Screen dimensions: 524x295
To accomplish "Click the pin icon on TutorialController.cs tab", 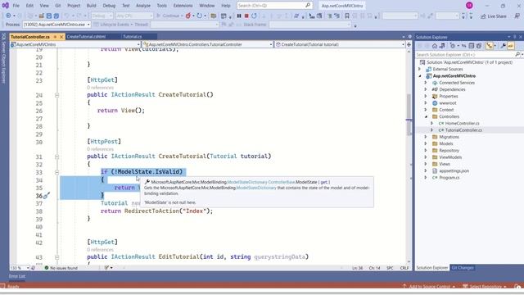I will coord(55,36).
